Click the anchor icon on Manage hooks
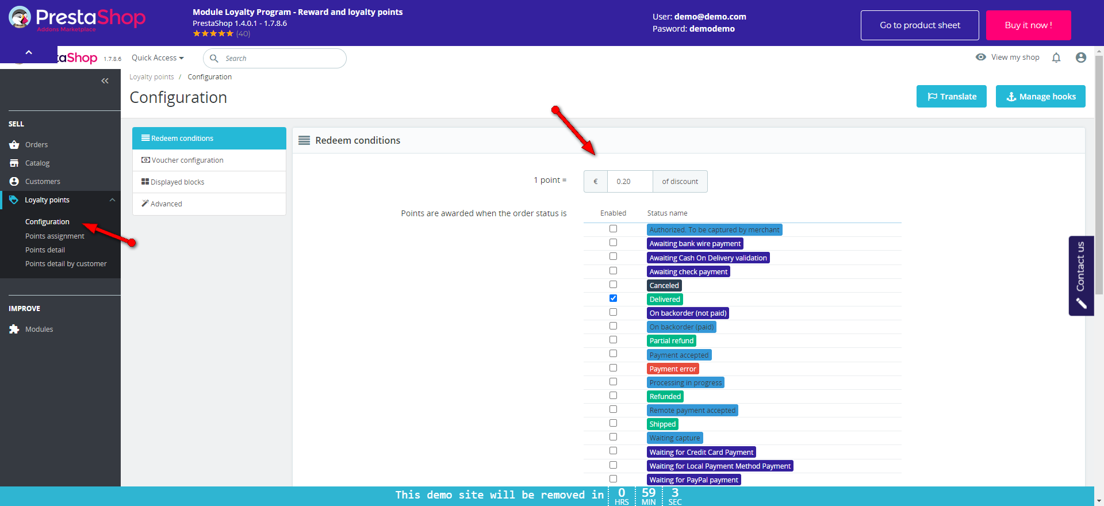The height and width of the screenshot is (506, 1104). pyautogui.click(x=1011, y=97)
